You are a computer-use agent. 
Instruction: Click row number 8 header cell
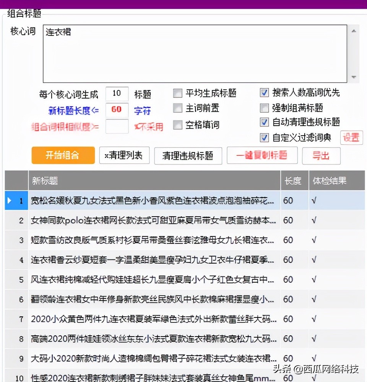tap(16, 338)
